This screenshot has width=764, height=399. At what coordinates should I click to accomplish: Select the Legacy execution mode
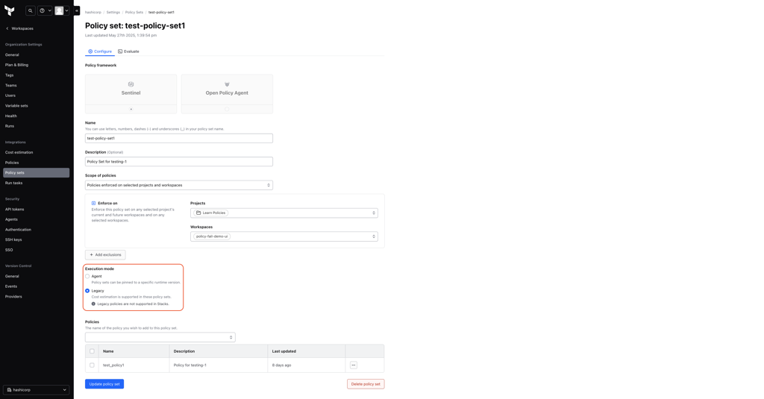click(87, 291)
